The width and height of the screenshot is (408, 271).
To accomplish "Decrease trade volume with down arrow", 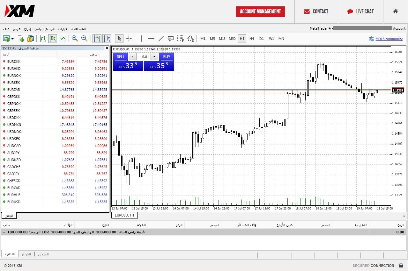I will point(133,57).
